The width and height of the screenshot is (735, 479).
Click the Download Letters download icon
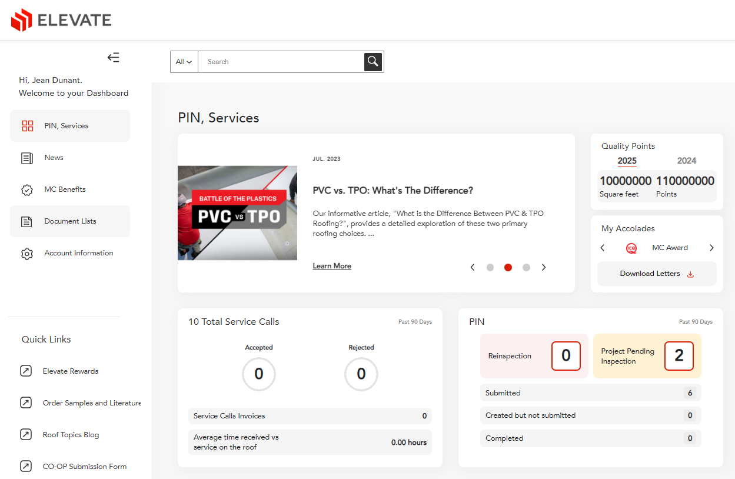pyautogui.click(x=690, y=274)
